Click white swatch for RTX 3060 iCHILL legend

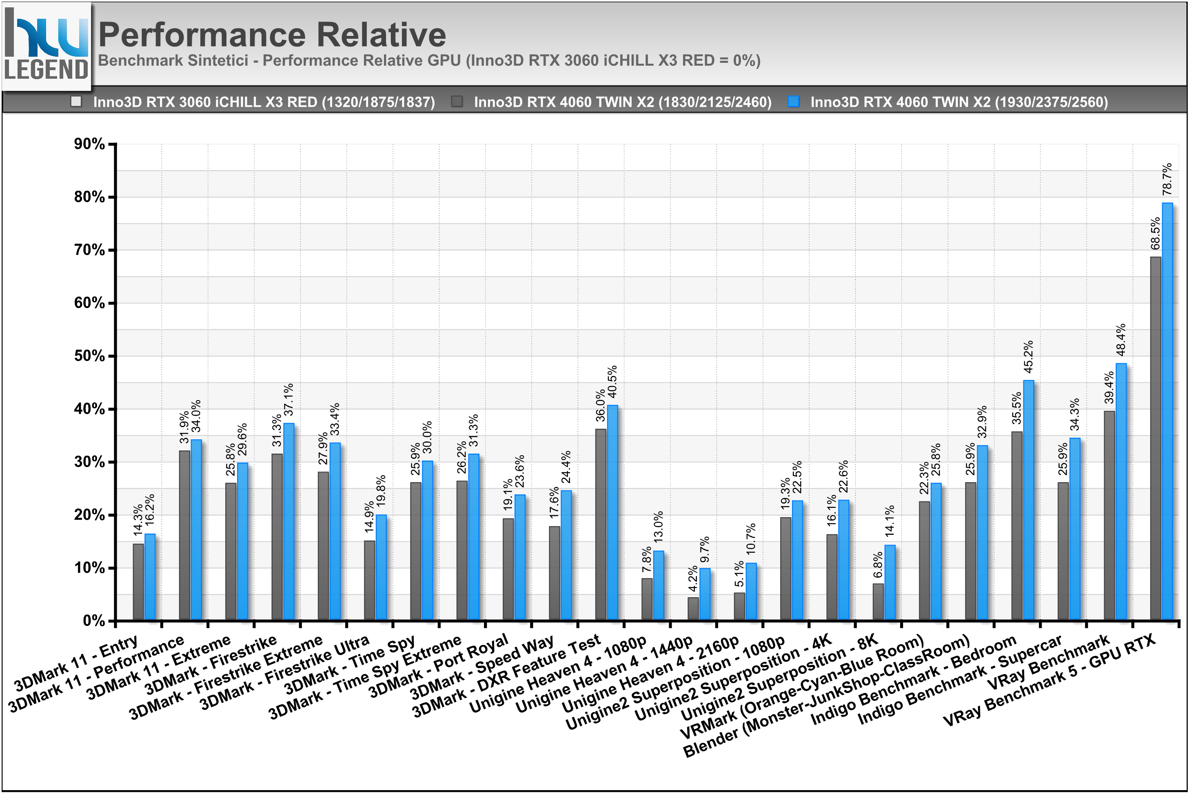coord(76,102)
